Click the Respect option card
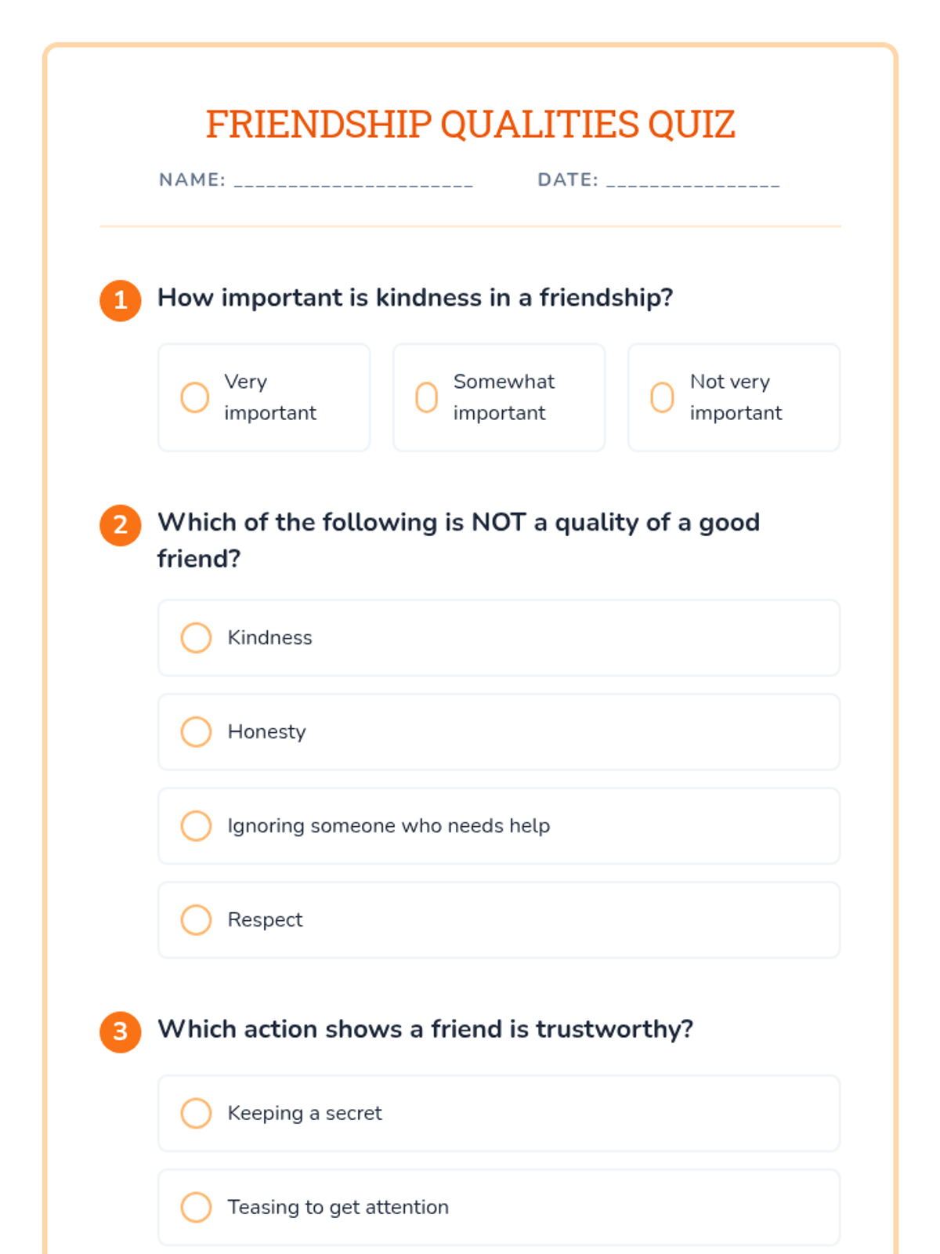 coord(499,920)
